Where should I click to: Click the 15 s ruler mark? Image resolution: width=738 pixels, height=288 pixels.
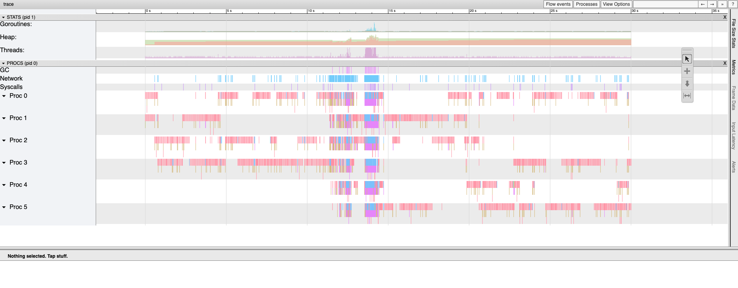[392, 11]
